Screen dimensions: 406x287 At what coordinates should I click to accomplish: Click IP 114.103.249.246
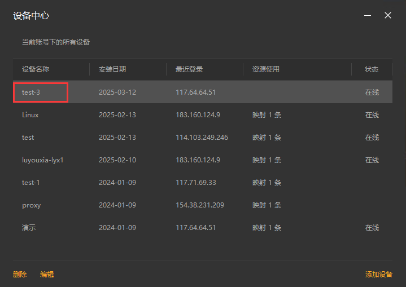202,137
